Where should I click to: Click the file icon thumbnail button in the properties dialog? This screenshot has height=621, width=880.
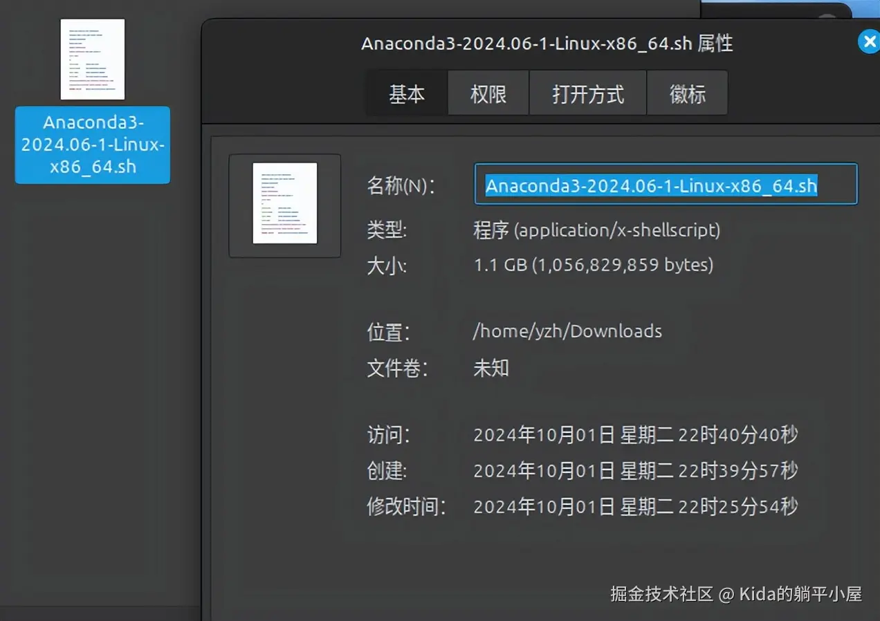click(x=285, y=205)
